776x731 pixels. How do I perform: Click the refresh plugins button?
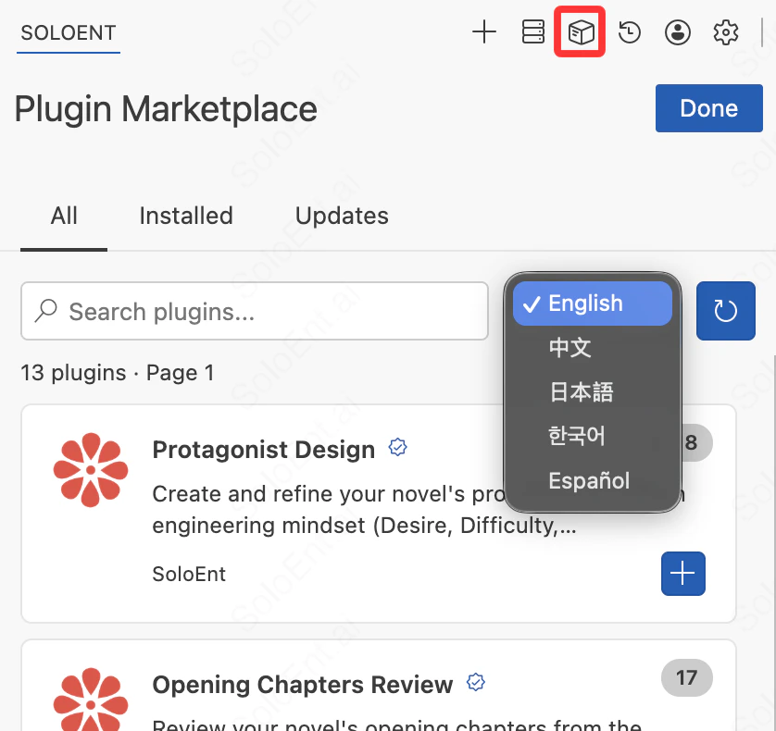pos(725,311)
